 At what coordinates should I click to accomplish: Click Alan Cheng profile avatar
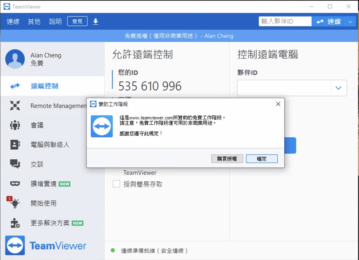click(15, 59)
